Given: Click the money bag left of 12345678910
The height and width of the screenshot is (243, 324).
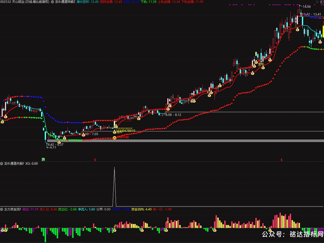Looking at the screenshot, I should tap(115, 132).
